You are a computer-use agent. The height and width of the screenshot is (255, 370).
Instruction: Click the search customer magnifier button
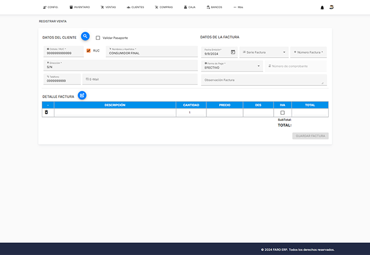click(85, 37)
